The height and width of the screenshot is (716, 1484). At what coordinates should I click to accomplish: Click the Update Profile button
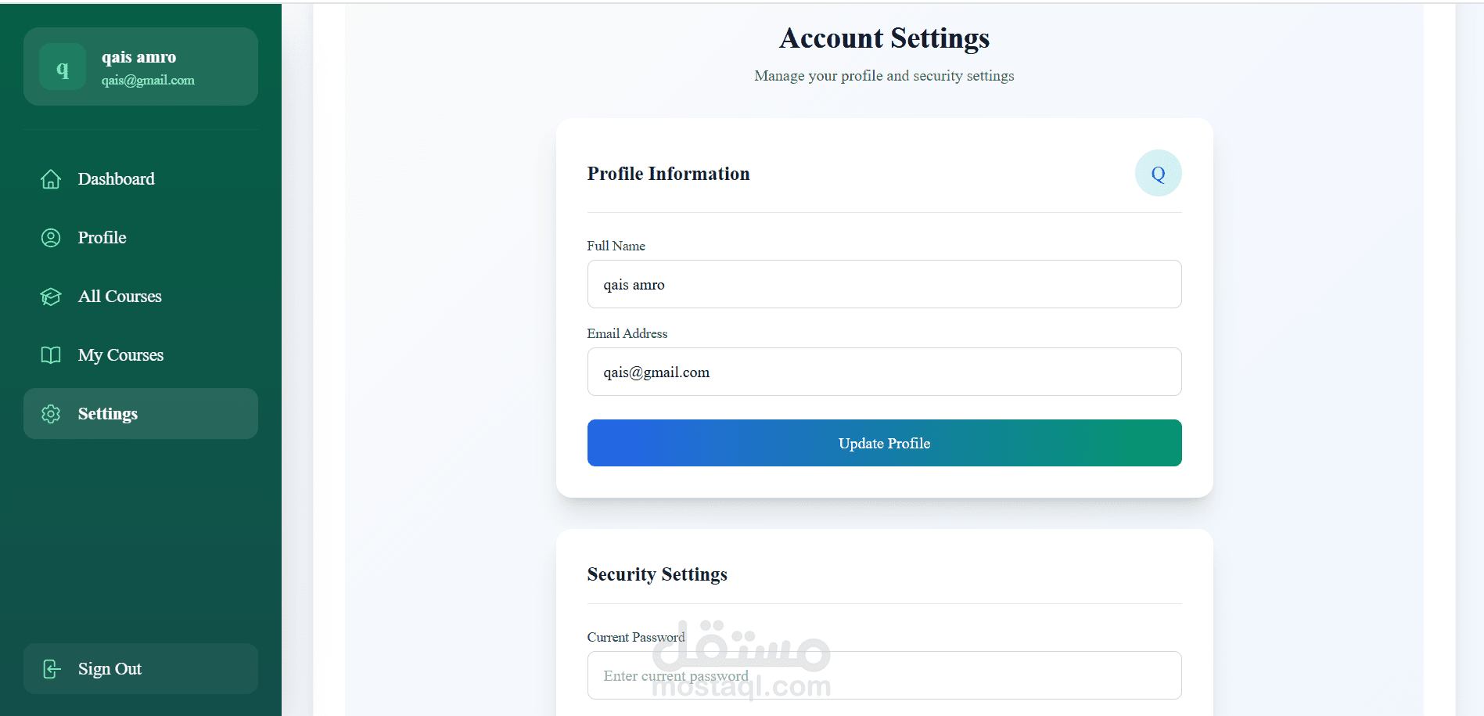click(x=884, y=443)
